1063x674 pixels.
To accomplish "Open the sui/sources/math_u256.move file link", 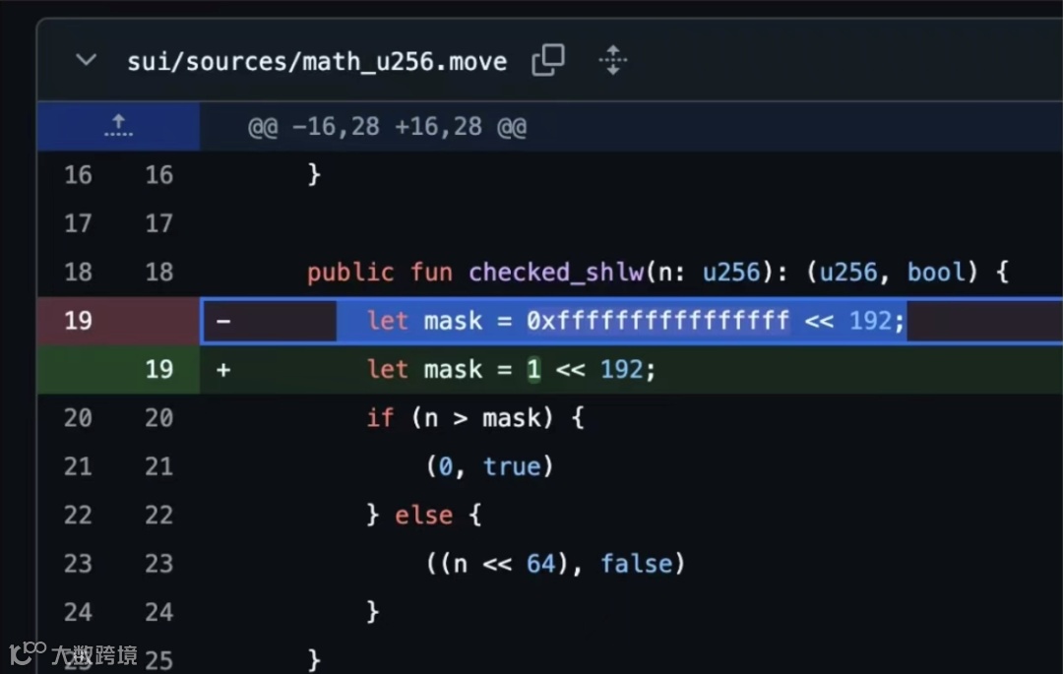I will (317, 62).
